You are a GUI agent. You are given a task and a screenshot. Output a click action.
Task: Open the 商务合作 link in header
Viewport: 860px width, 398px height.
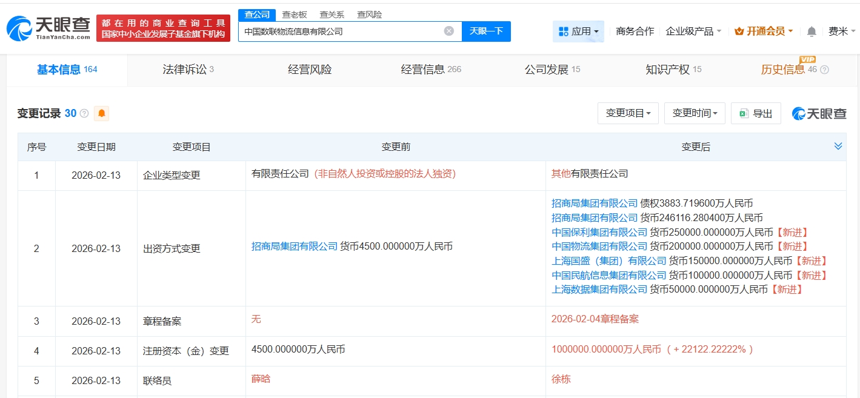coord(635,32)
